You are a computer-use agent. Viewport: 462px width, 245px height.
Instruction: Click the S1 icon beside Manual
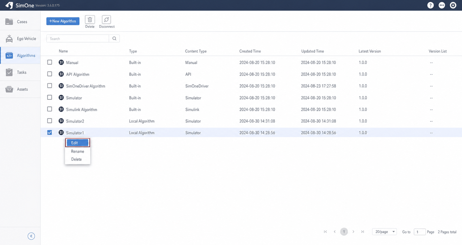(61, 63)
